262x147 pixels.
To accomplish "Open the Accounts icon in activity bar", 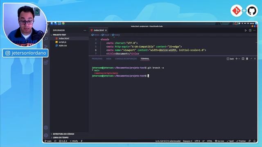I will 46,128.
